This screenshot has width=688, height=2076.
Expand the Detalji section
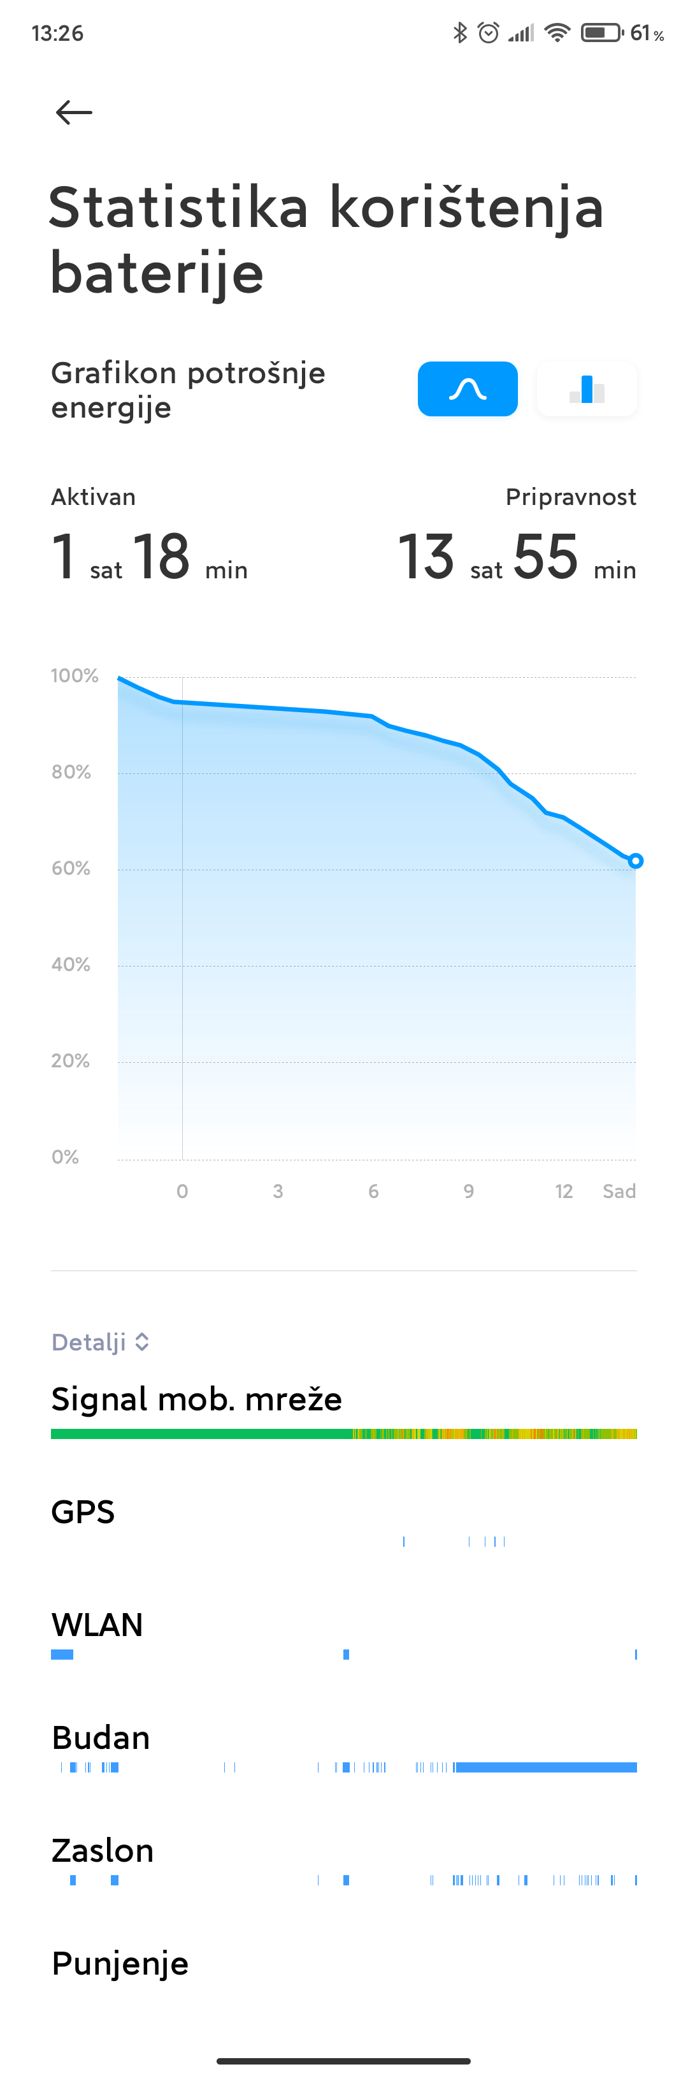100,1342
